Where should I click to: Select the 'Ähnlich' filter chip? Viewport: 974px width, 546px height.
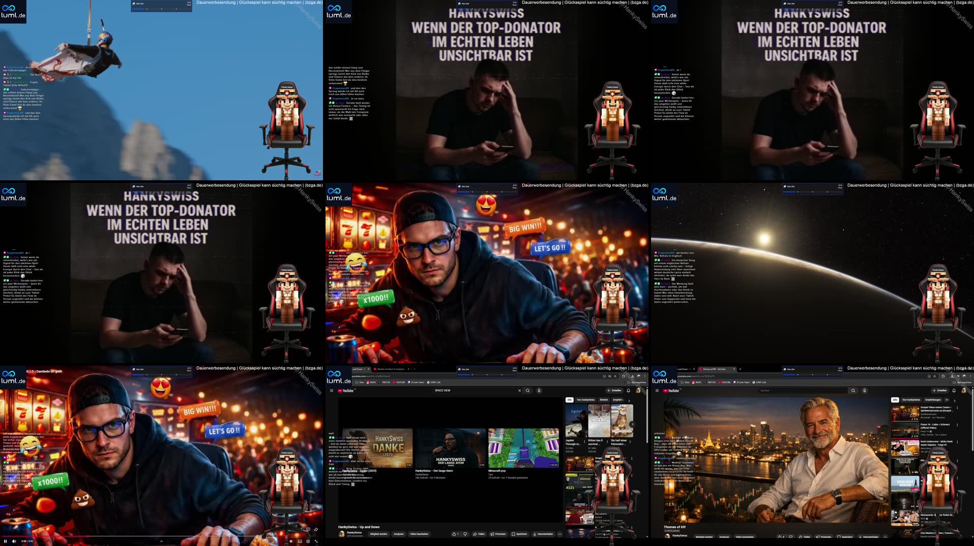tap(604, 400)
